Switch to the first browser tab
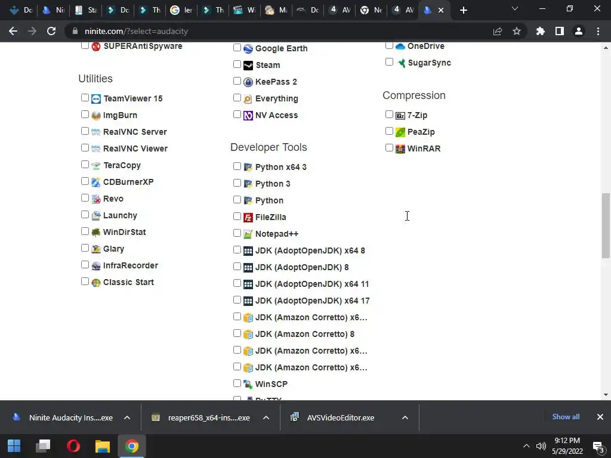Image resolution: width=611 pixels, height=458 pixels. coord(21,10)
